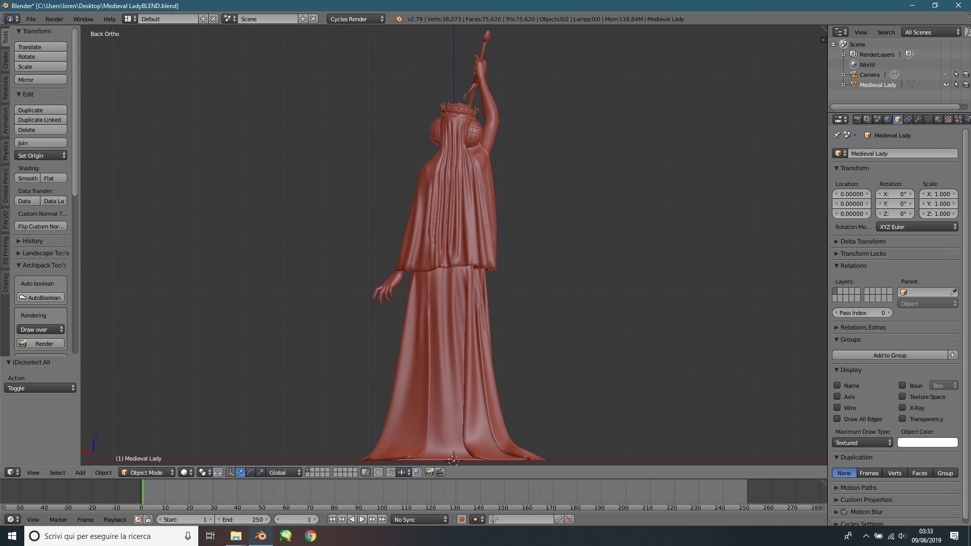Toggle renderability of the Camera
This screenshot has height=546, width=971.
(966, 74)
